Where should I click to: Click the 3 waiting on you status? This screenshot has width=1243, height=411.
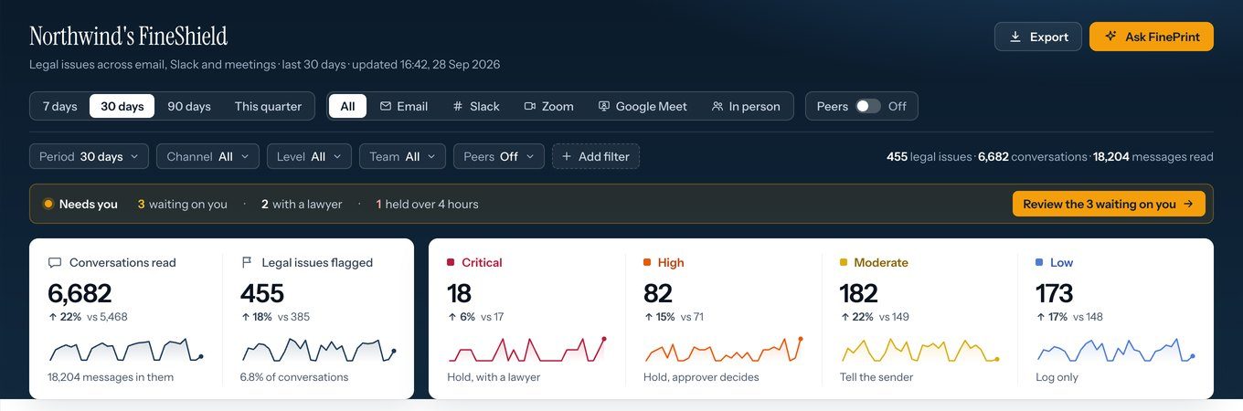click(x=183, y=204)
